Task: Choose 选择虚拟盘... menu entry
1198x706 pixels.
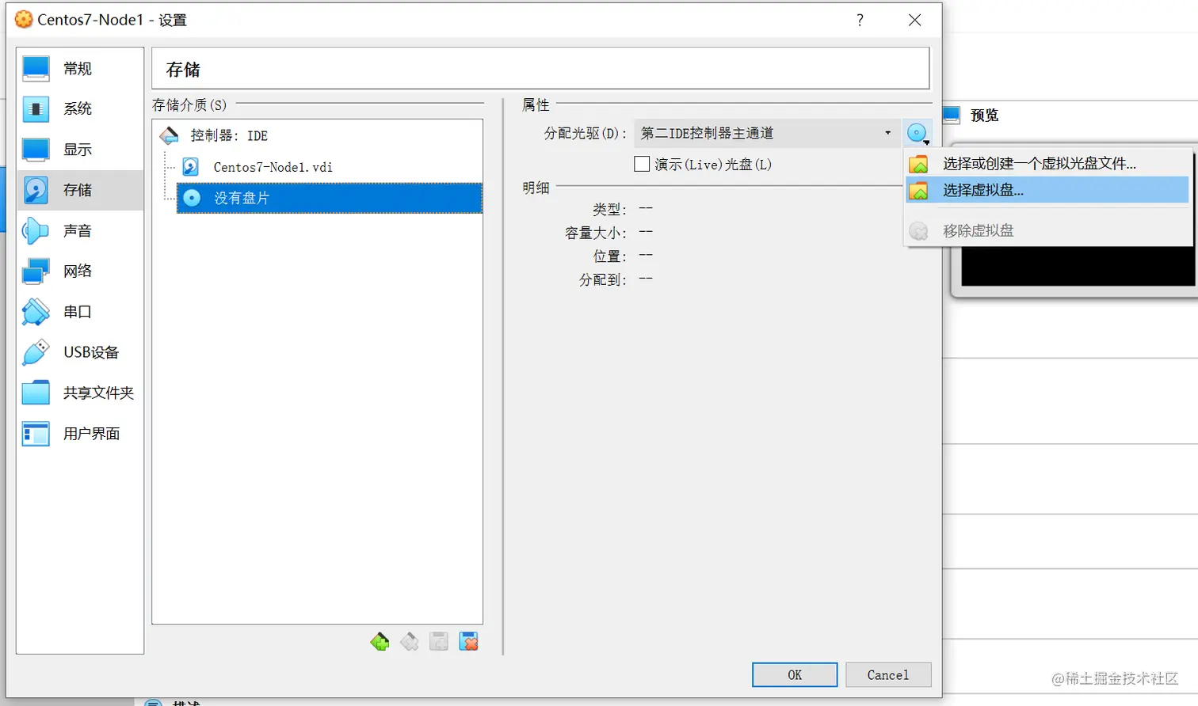Action: click(x=1047, y=190)
